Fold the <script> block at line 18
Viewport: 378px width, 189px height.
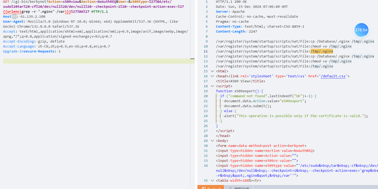click(x=213, y=86)
